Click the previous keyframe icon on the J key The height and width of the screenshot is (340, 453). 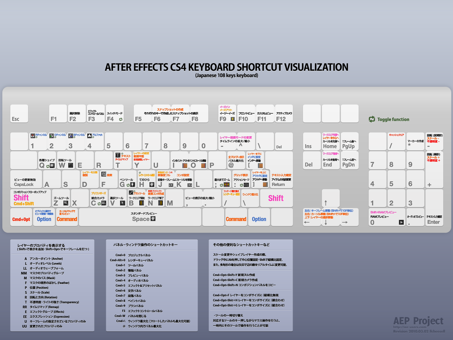[x=171, y=185]
